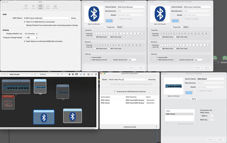Switch MIDI Studio to list view
This screenshot has width=227, height=143.
(92, 74)
